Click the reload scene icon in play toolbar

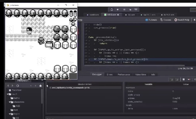tap(112, 9)
